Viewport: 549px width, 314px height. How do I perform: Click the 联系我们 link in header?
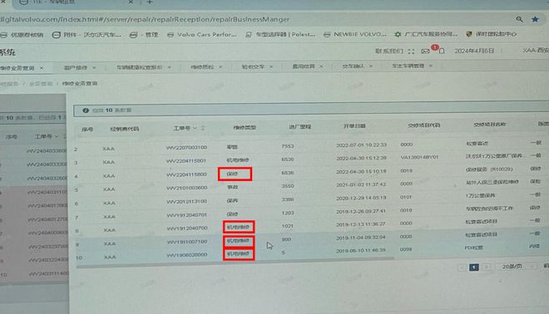point(389,52)
